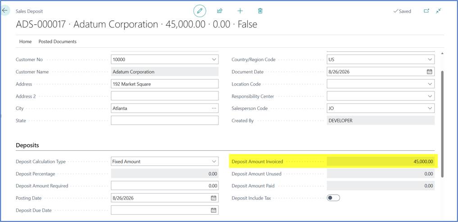Click the Document Date label
Viewport: 458px width, 222px height.
point(247,72)
